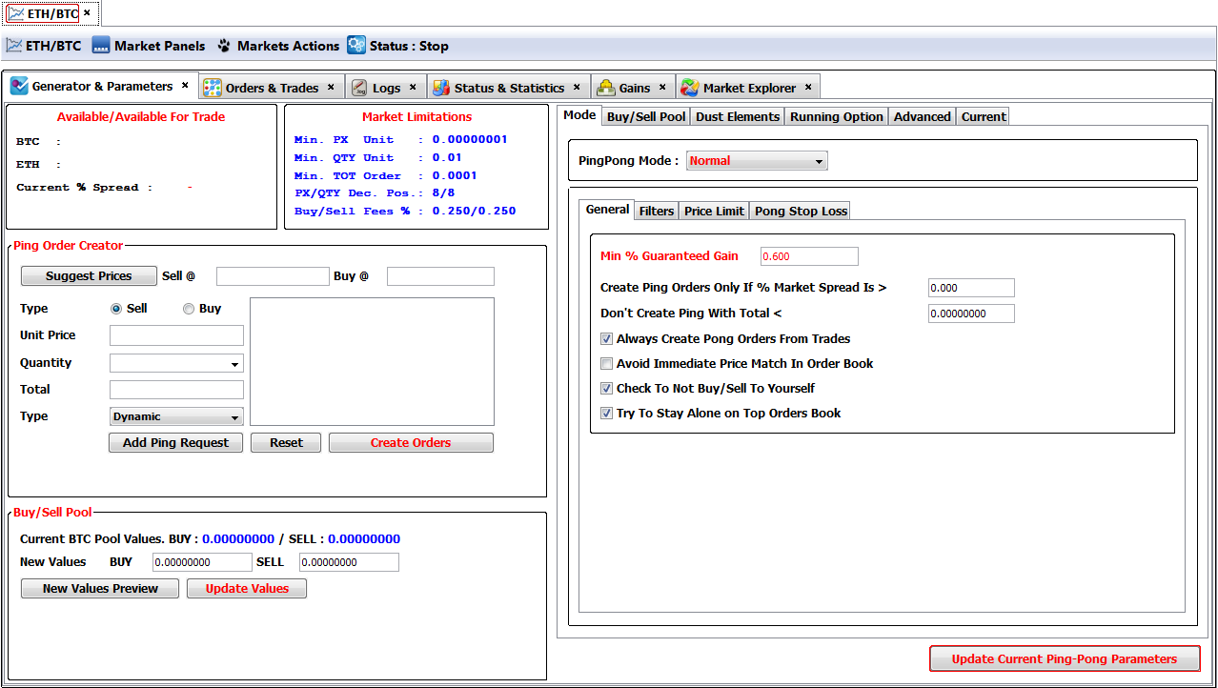Click the Min % Guaranteed Gain field

[809, 256]
